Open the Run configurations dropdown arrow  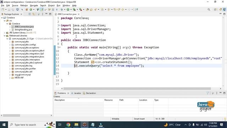71,10
